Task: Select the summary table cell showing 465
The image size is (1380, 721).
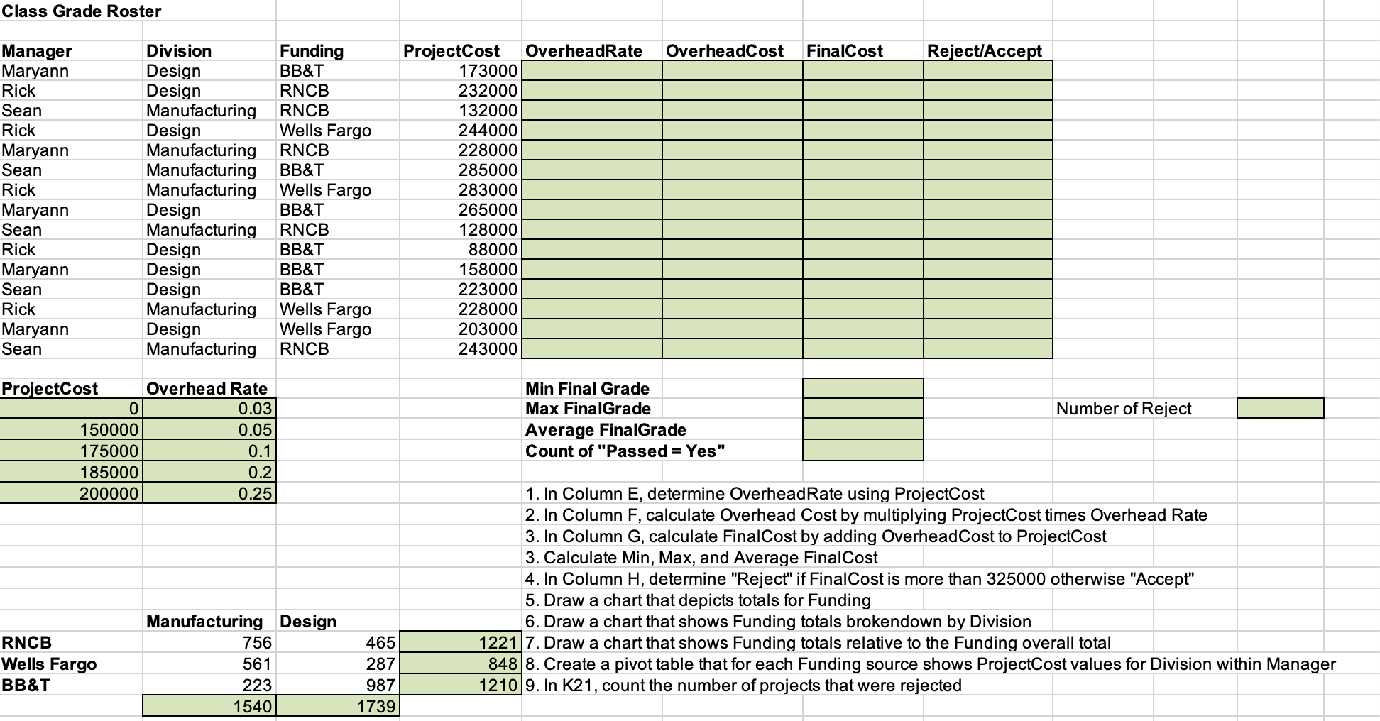Action: click(x=338, y=643)
